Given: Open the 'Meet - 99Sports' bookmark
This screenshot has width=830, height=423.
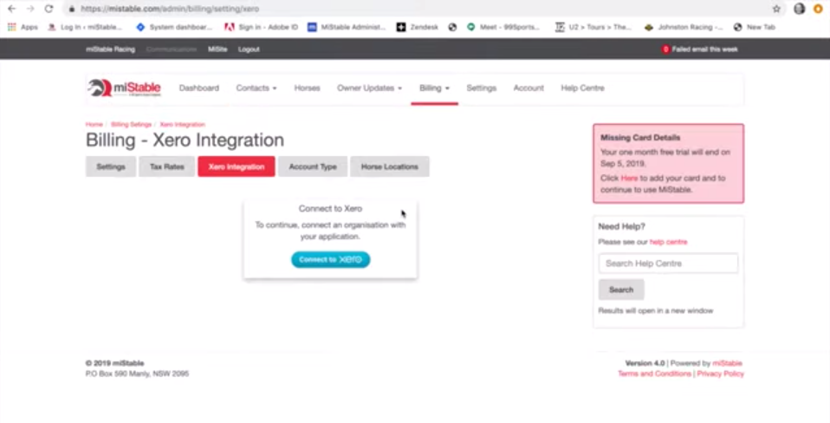Looking at the screenshot, I should (x=503, y=27).
